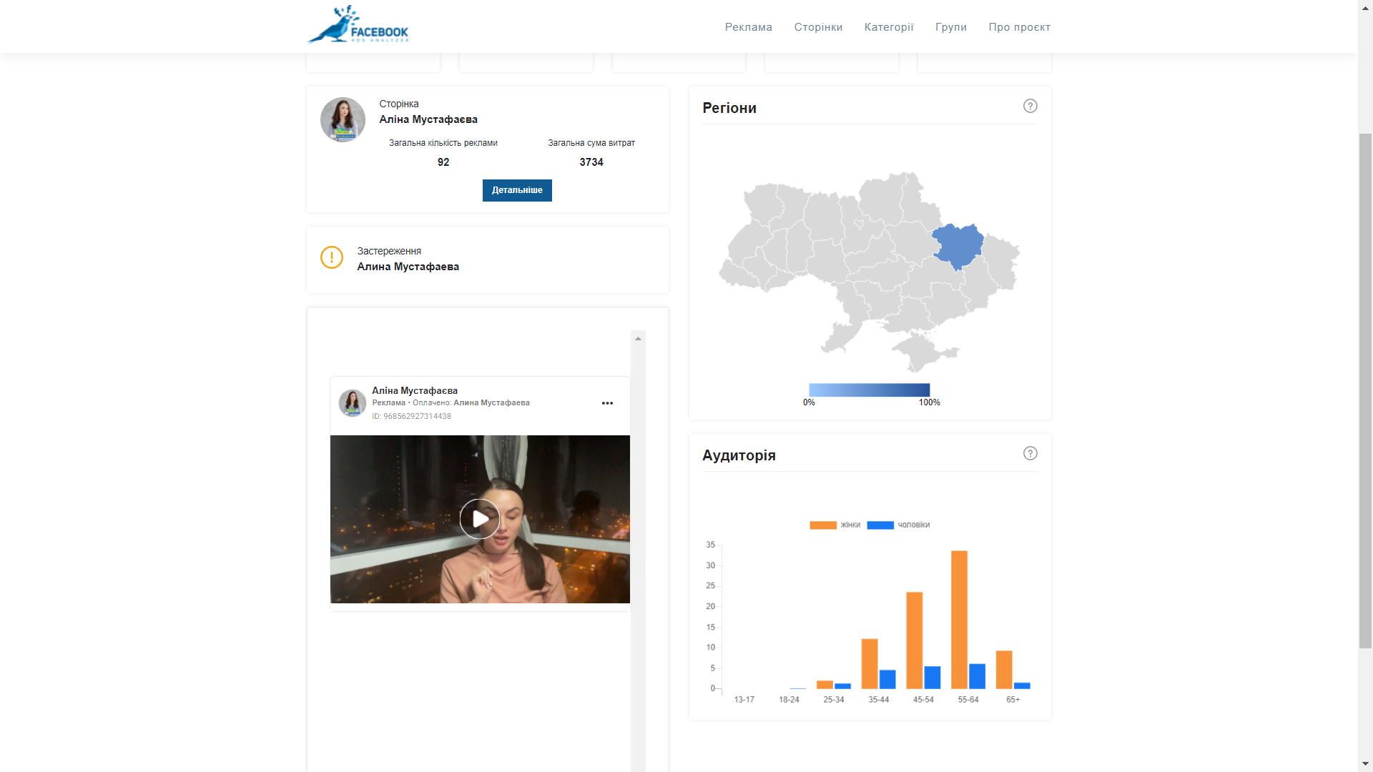Click the orange warning exclamation icon
The width and height of the screenshot is (1373, 772).
pyautogui.click(x=332, y=257)
